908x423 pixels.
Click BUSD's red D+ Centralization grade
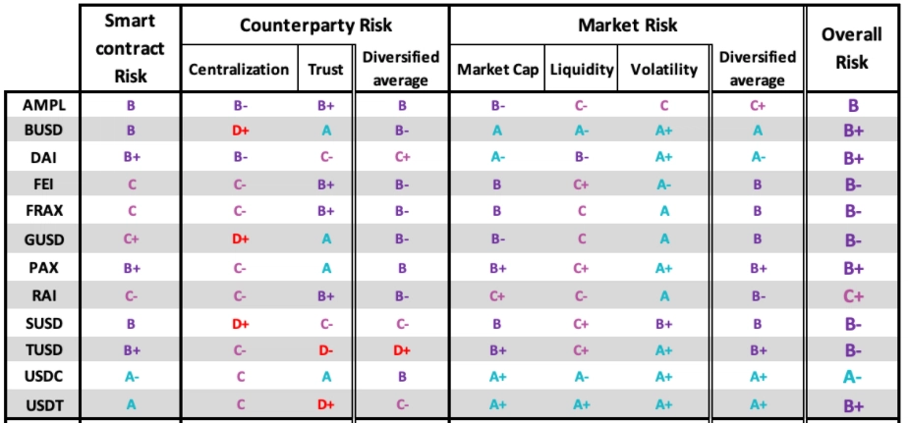(240, 130)
